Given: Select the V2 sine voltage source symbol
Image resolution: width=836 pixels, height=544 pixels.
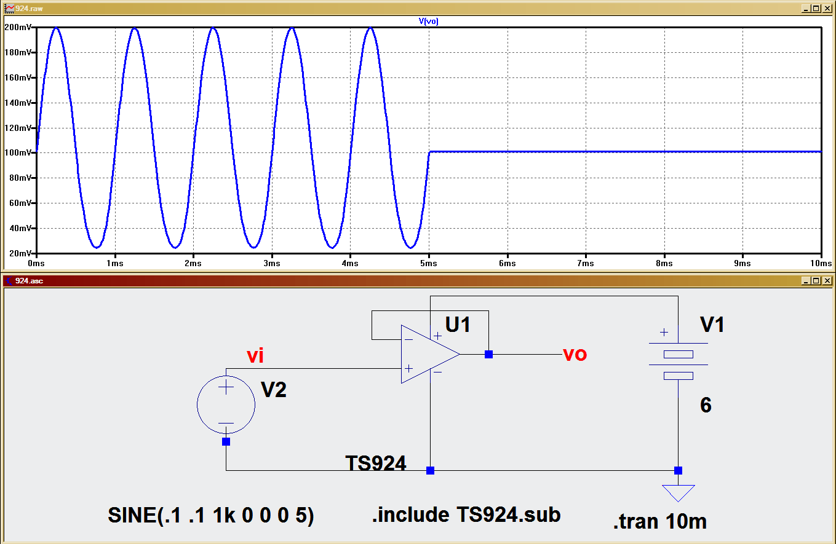Looking at the screenshot, I should pos(226,405).
